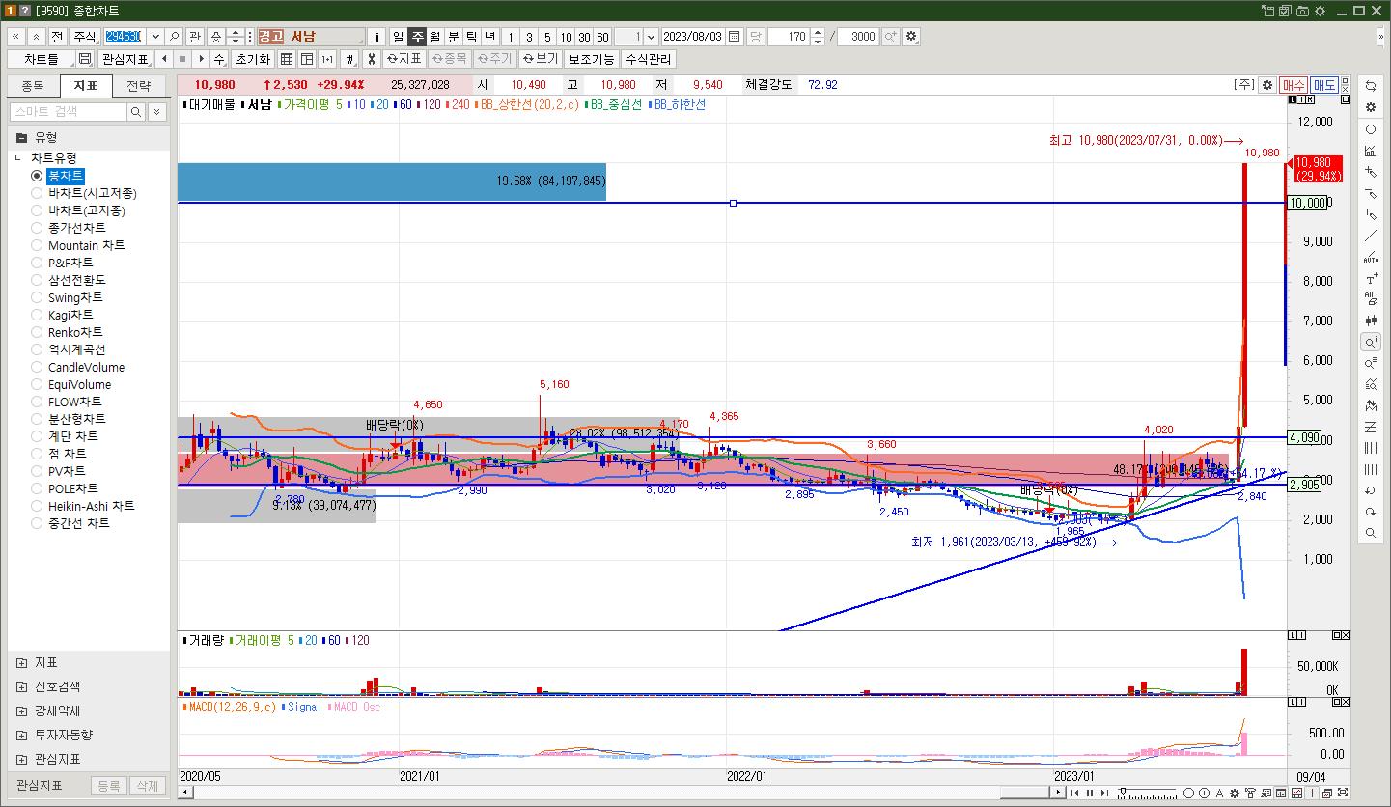Viewport: 1391px width, 807px height.
Task: Switch to the 전략 tab
Action: tap(139, 86)
